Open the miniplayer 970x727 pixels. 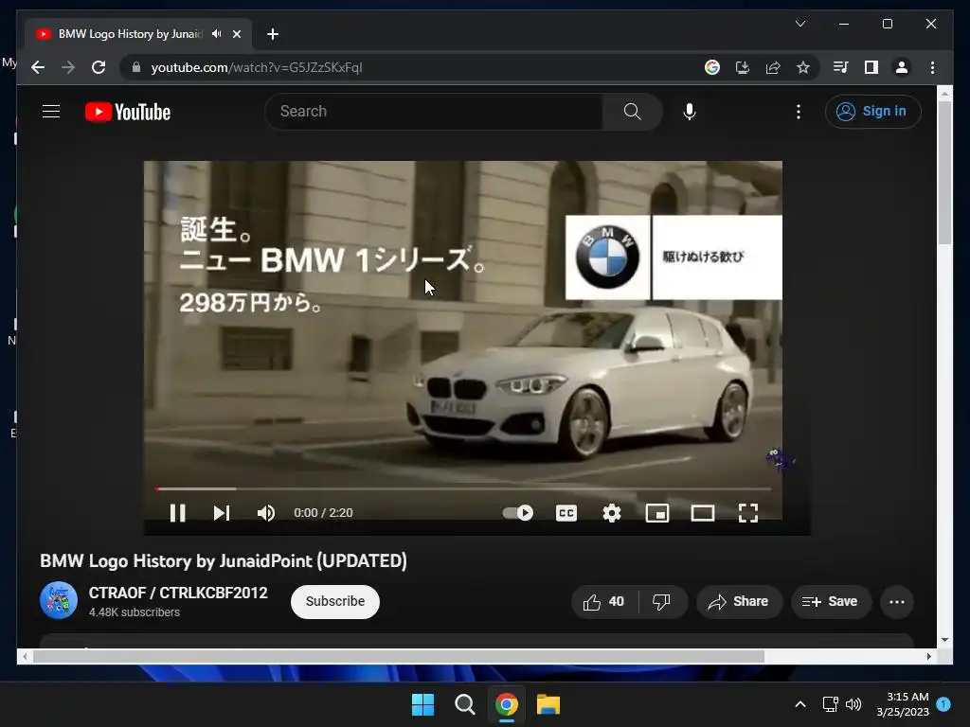(x=657, y=513)
